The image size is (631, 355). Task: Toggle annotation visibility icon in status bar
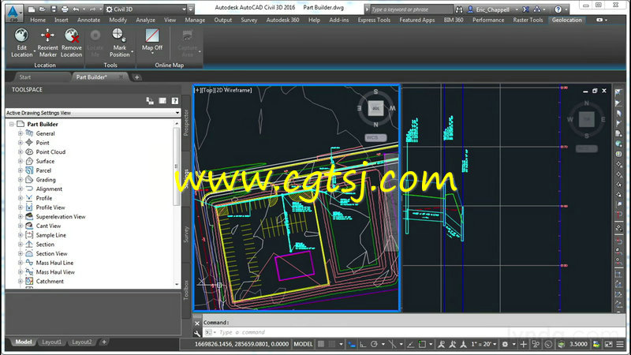pyautogui.click(x=442, y=344)
